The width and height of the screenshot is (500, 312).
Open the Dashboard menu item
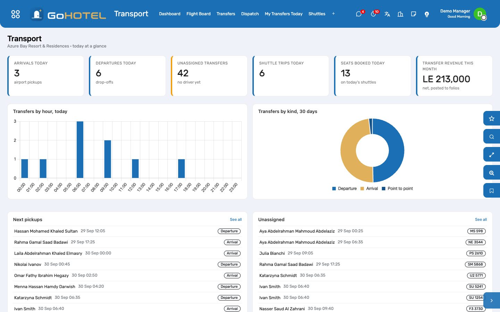click(170, 14)
